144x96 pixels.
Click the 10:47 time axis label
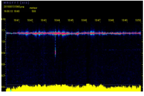pos(98,20)
